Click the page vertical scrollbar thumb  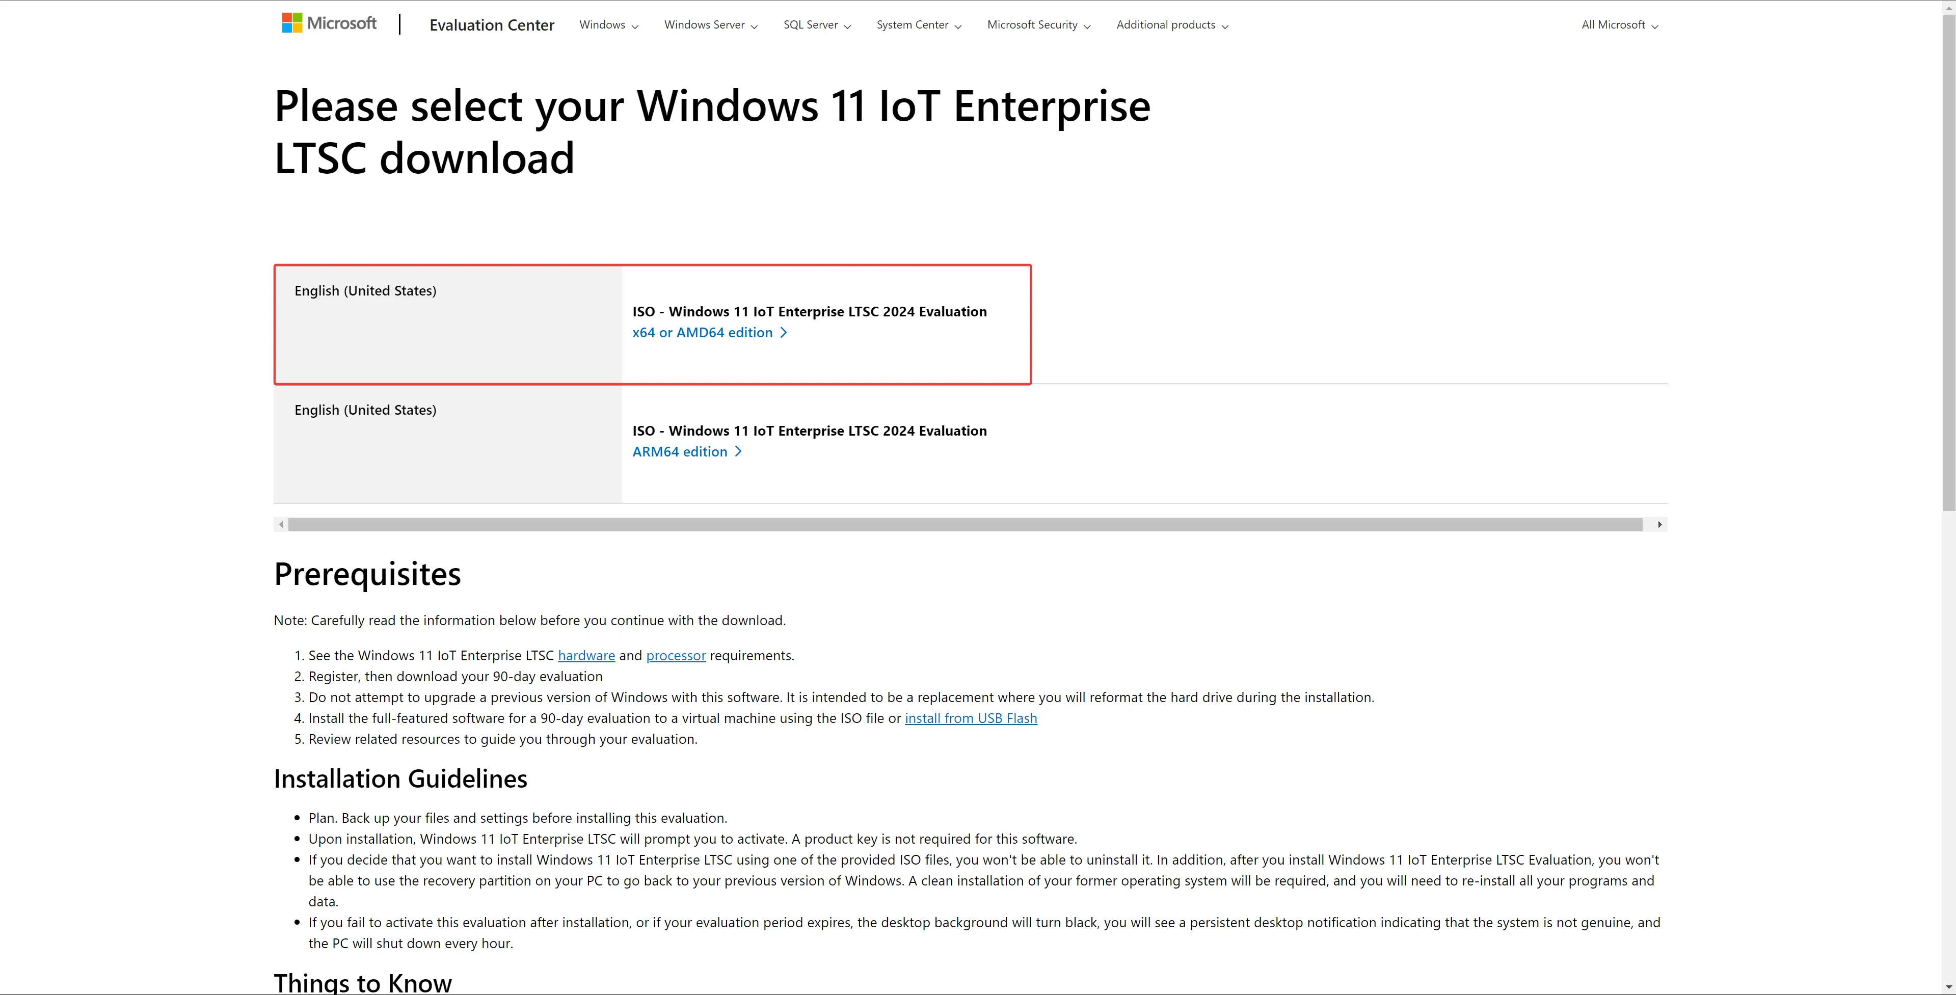coord(1948,263)
